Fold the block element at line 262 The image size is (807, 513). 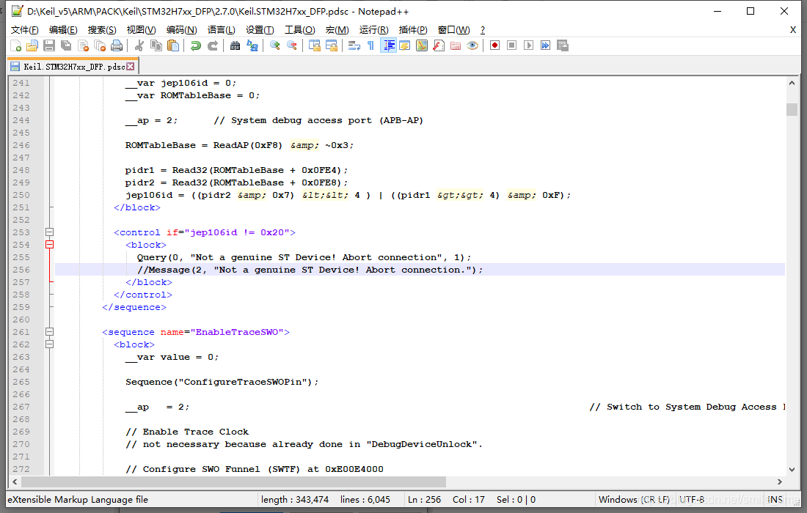[49, 344]
